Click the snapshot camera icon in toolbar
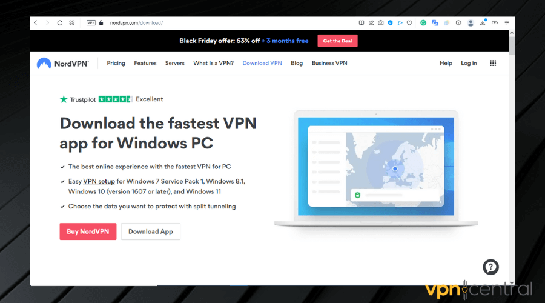 click(x=380, y=23)
